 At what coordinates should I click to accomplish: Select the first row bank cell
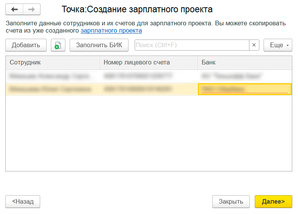pos(245,76)
